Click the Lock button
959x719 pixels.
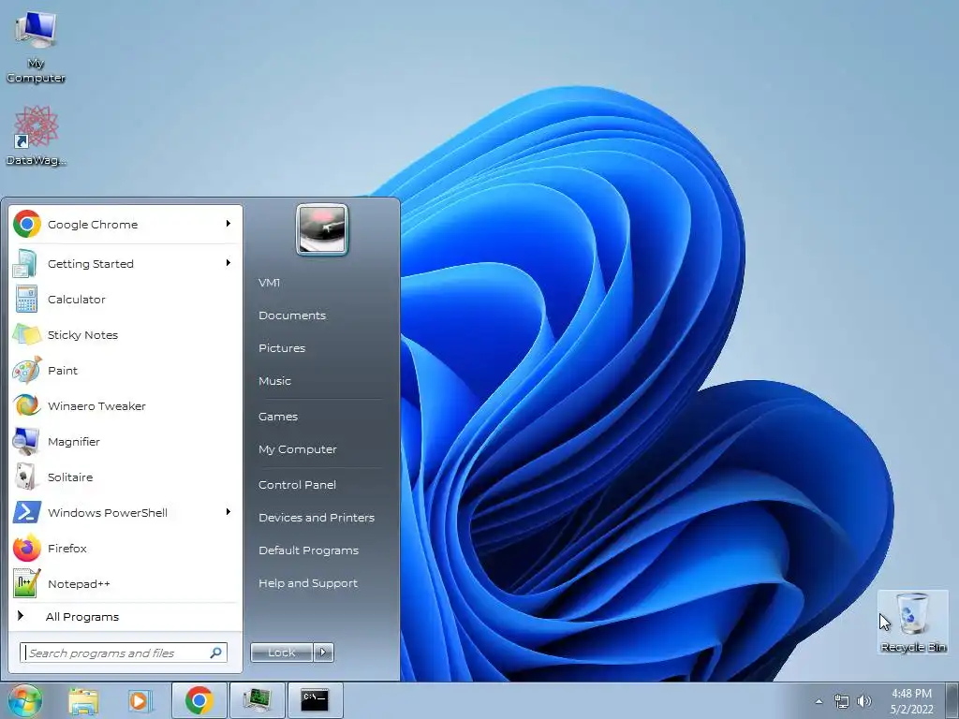(282, 653)
